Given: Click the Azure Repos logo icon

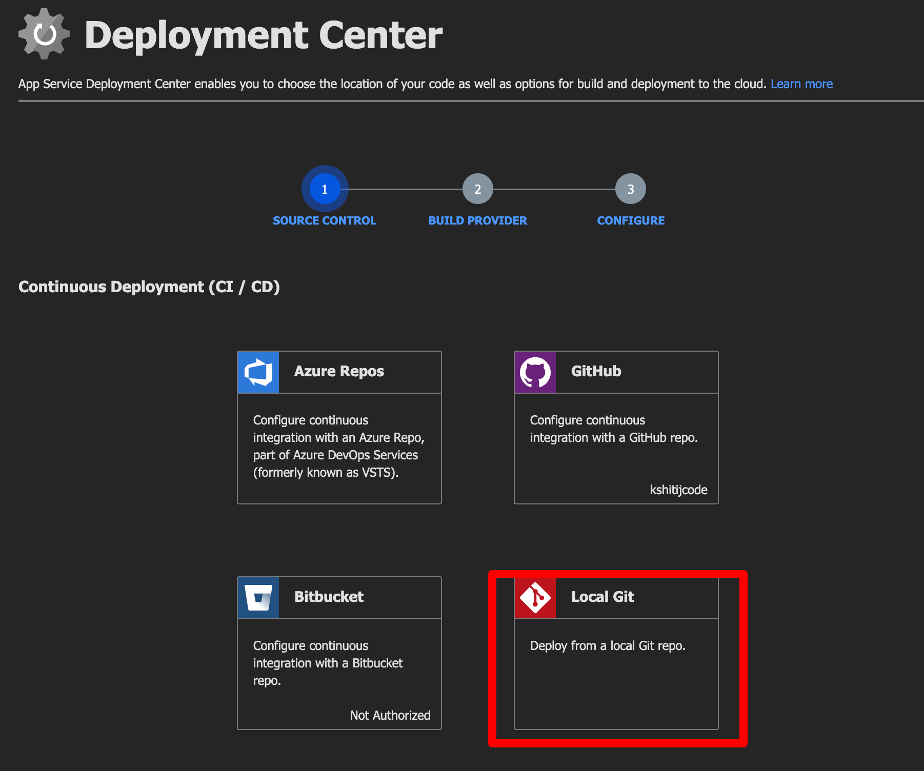Looking at the screenshot, I should point(258,372).
